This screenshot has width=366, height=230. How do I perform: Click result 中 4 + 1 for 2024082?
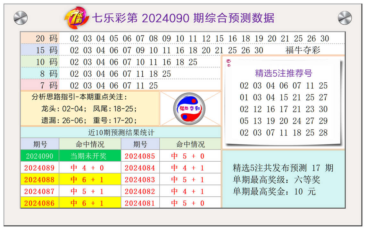(x=190, y=191)
